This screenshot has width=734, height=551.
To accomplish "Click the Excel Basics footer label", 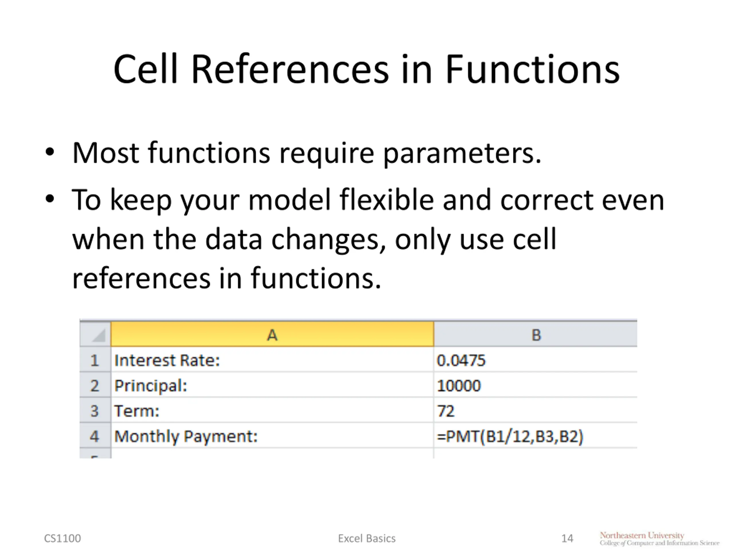I will [367, 538].
